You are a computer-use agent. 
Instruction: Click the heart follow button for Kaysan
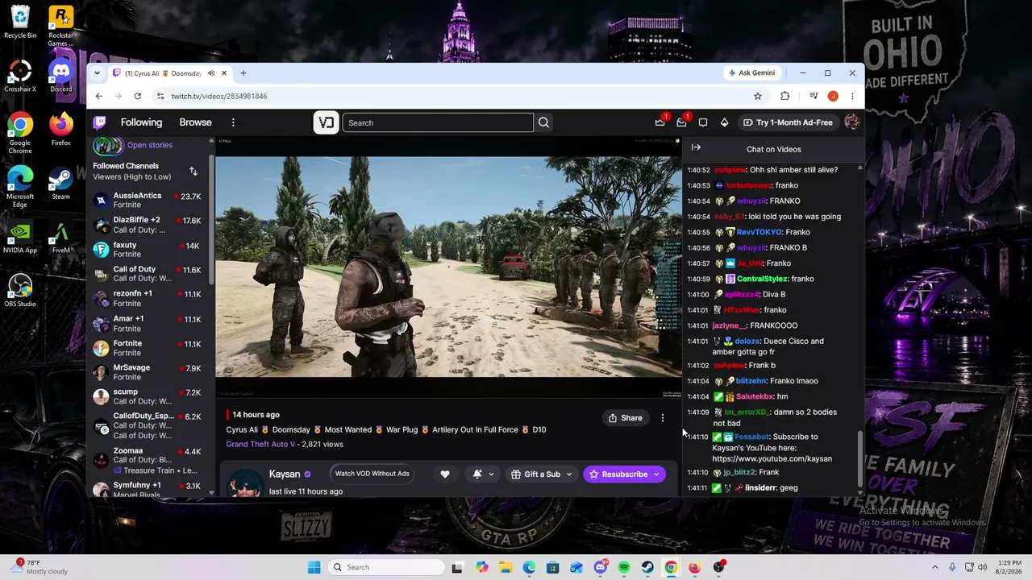(444, 474)
